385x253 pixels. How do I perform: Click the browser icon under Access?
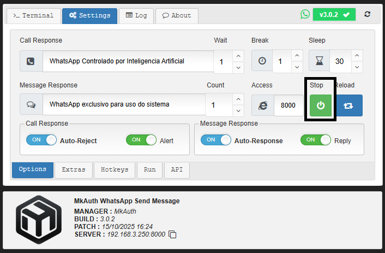(263, 105)
